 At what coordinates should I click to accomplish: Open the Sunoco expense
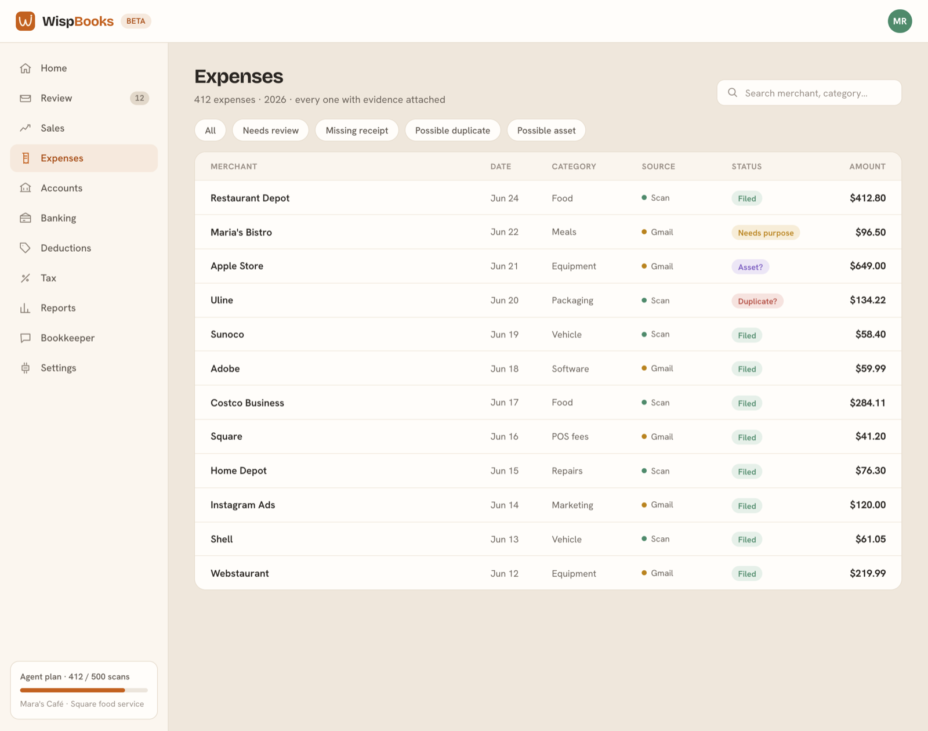click(548, 334)
